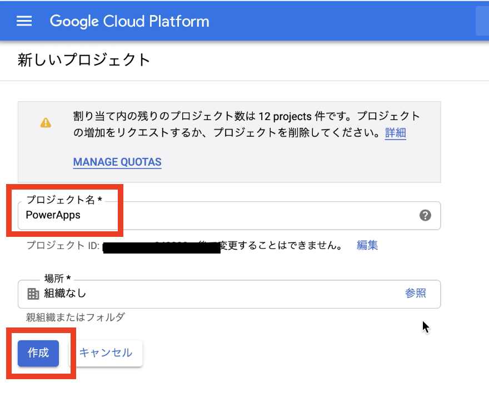This screenshot has width=489, height=417.
Task: Click the プロジェクト ID label text
Action: pos(63,245)
